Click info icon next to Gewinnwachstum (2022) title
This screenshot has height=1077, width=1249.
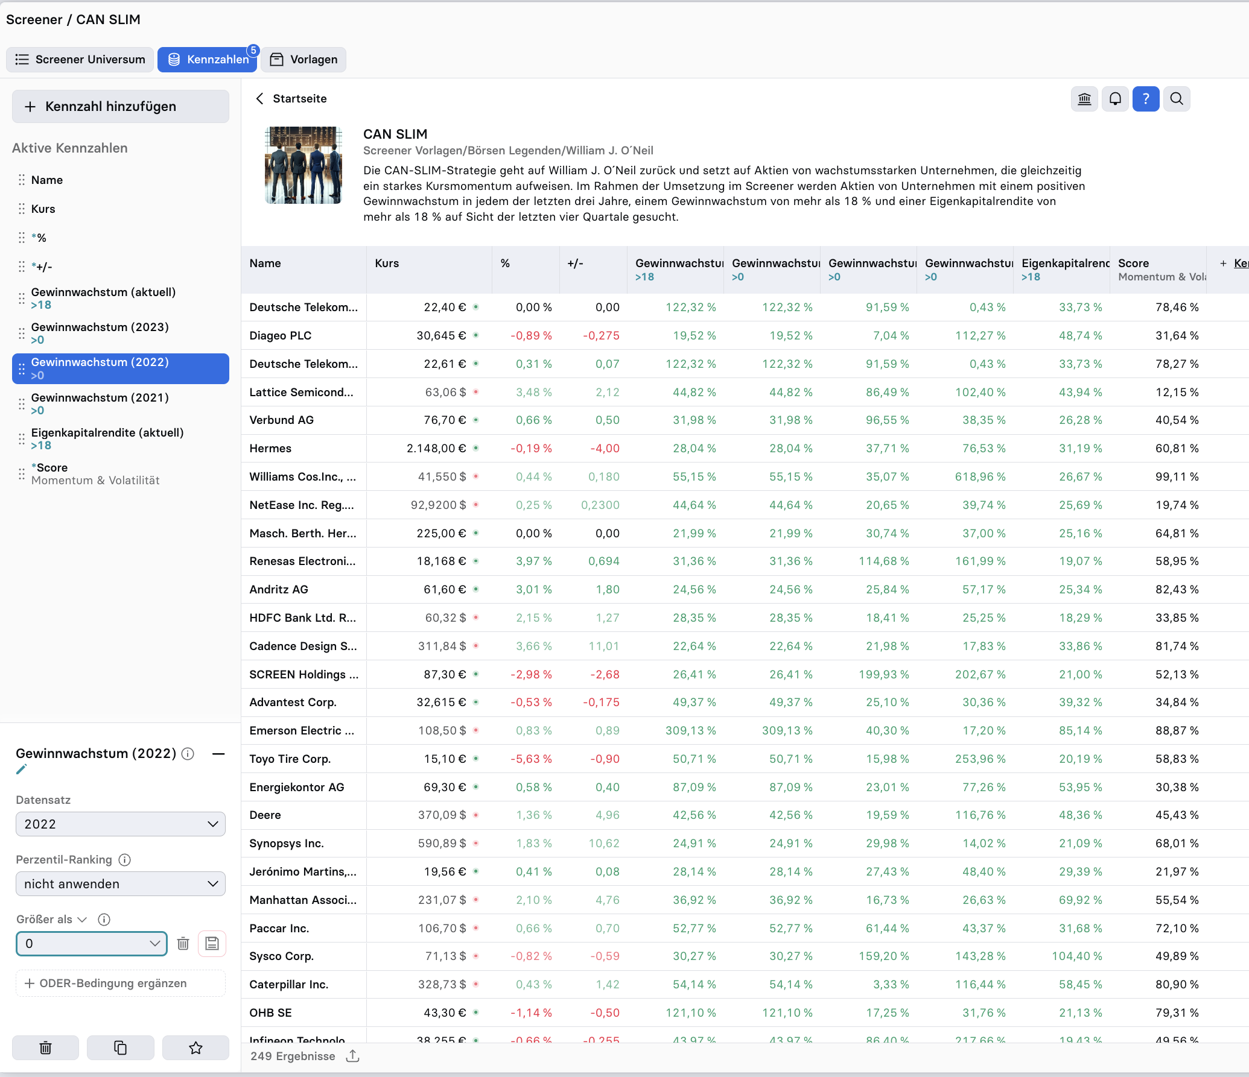[188, 754]
